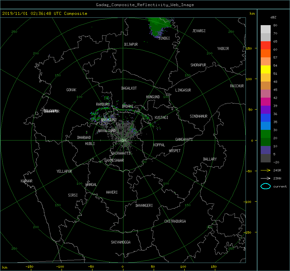The width and height of the screenshot is (290, 271).
Task: Click the BIJAPUR city label
Action: point(131,44)
